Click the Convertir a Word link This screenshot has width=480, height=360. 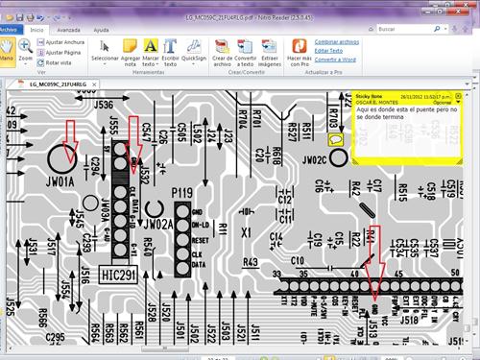point(335,60)
